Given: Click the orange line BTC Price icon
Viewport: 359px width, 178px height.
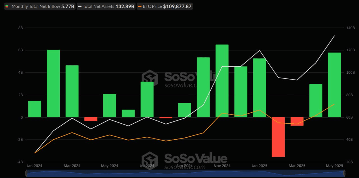Looking at the screenshot, I should click(140, 6).
